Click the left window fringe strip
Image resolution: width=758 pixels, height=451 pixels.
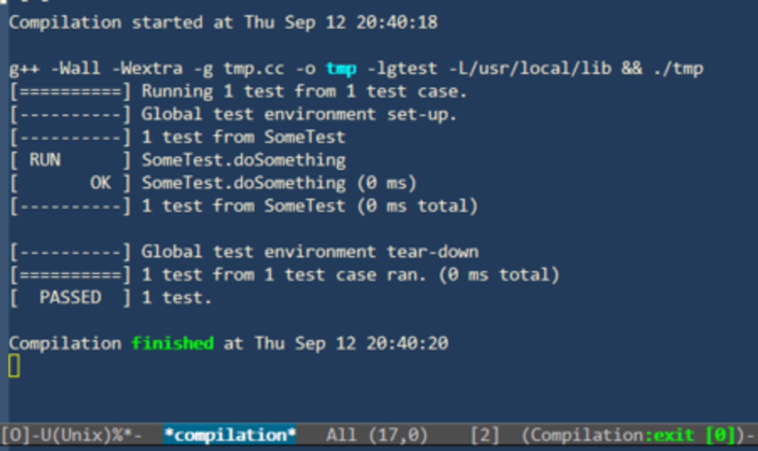click(x=3, y=211)
